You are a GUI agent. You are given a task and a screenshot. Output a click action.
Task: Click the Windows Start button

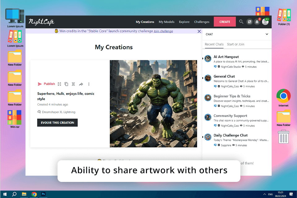coord(5,194)
